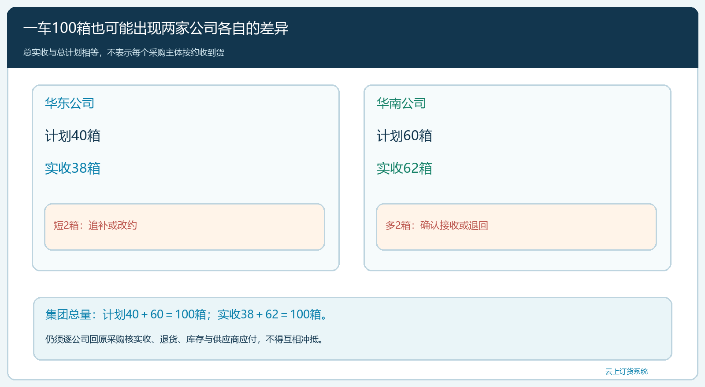Click the 华东公司 heading
This screenshot has height=387, width=705.
70,103
